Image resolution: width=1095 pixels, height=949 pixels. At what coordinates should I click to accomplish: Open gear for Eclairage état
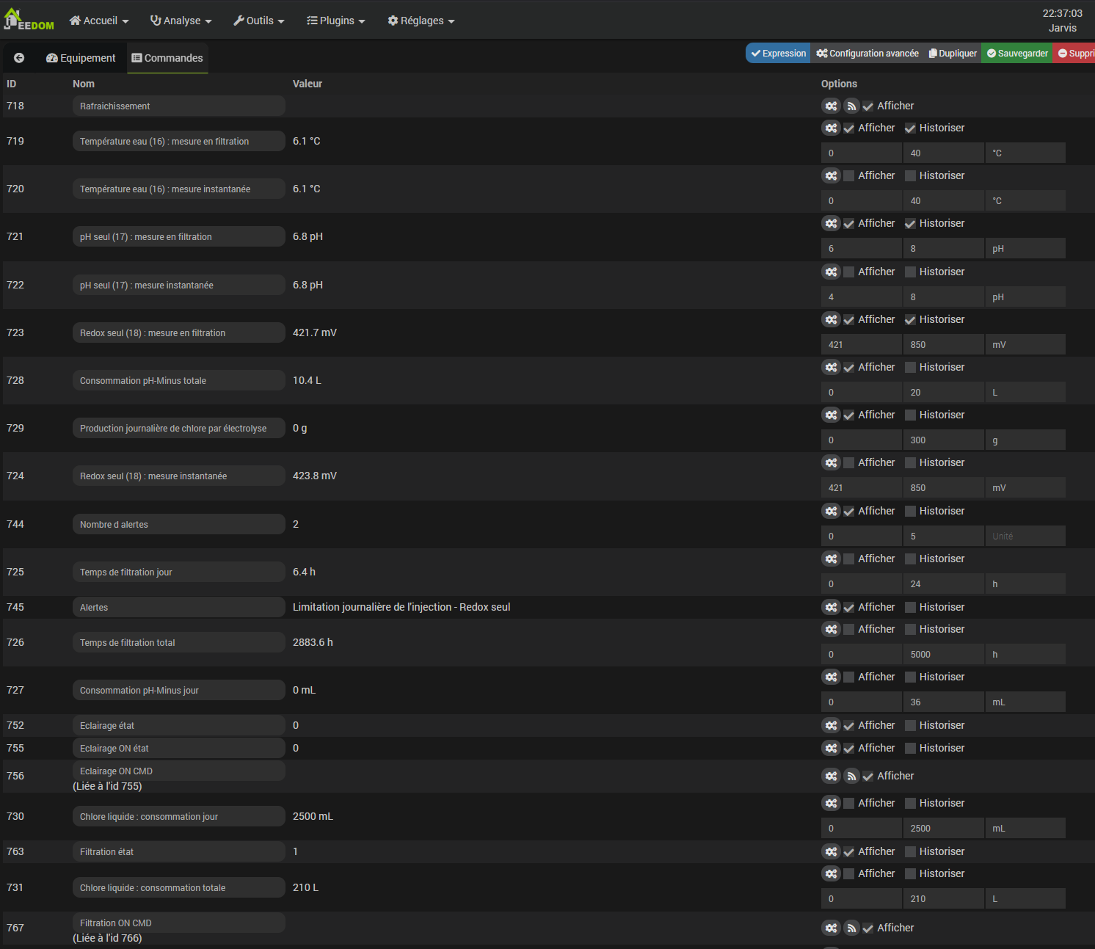[831, 725]
